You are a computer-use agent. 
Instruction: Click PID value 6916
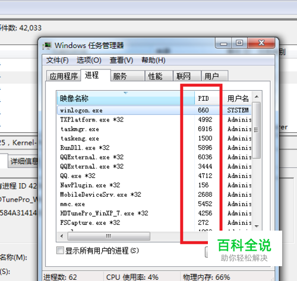click(x=205, y=129)
